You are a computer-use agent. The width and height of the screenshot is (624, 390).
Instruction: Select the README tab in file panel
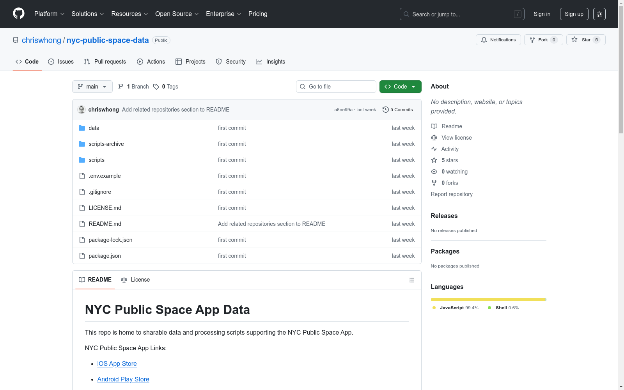pos(95,280)
